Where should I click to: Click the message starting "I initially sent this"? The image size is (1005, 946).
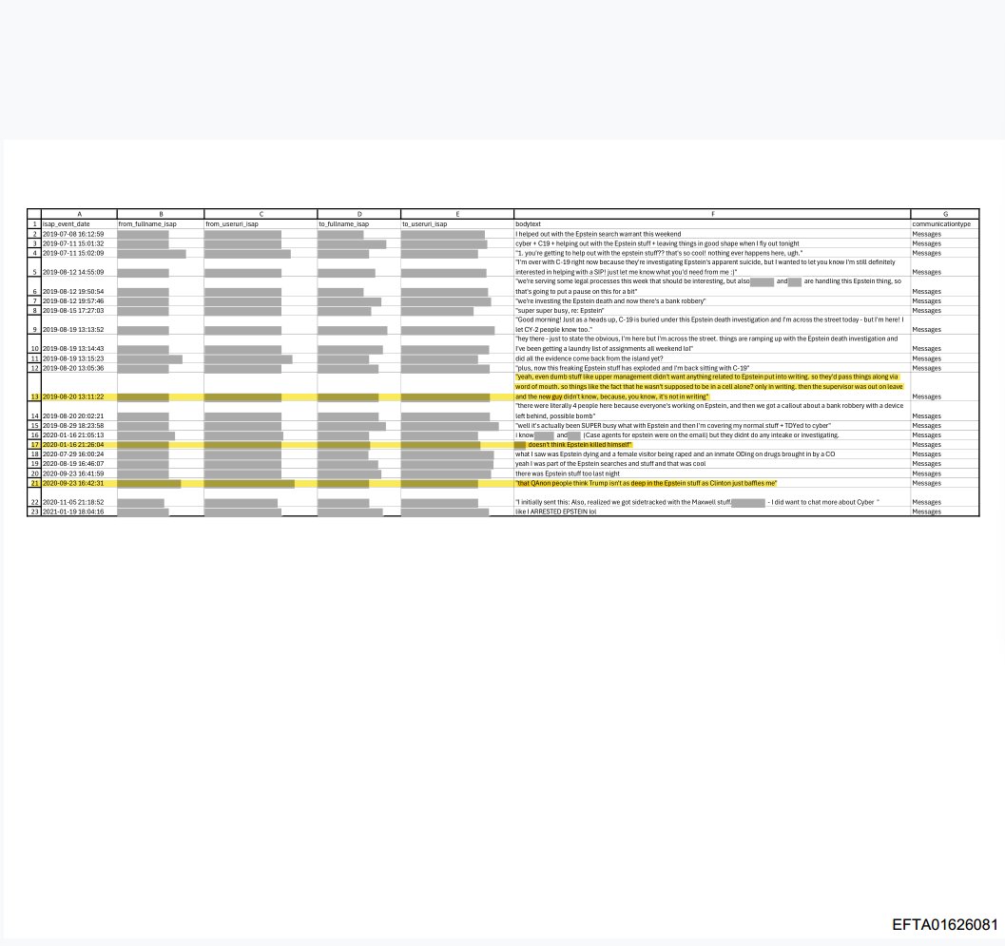coord(712,497)
